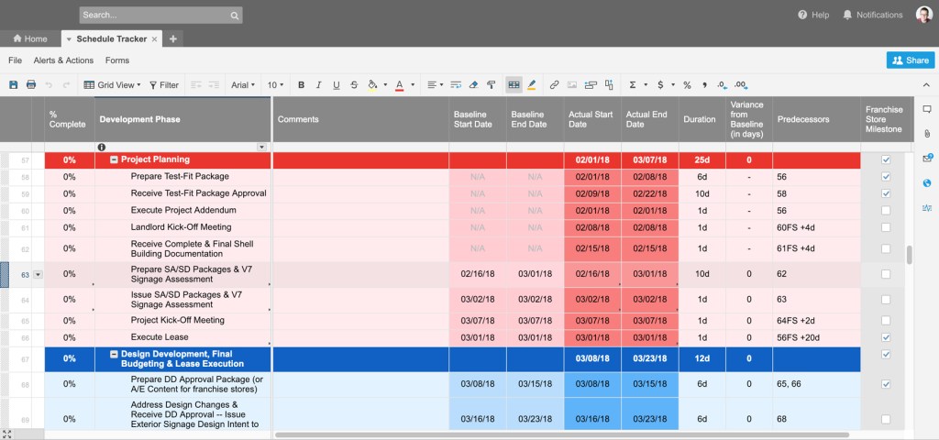Click the Share button
Screen dimensions: 939x440
pos(910,60)
